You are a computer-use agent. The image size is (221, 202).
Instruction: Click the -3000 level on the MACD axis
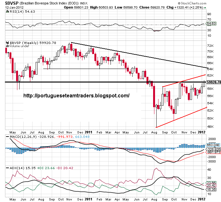coord(211,162)
